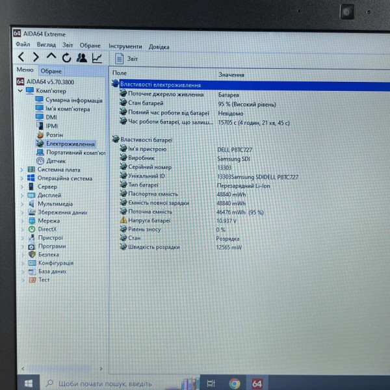Expand the Мультимедіа node
The width and height of the screenshot is (390, 390).
point(22,204)
